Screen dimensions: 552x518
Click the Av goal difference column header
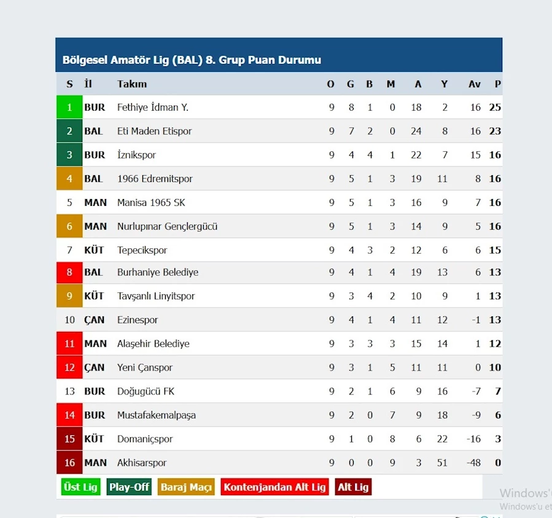point(474,84)
